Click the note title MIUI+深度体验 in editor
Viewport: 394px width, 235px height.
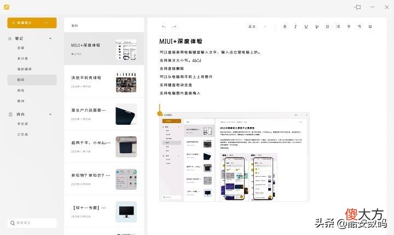pyautogui.click(x=181, y=41)
